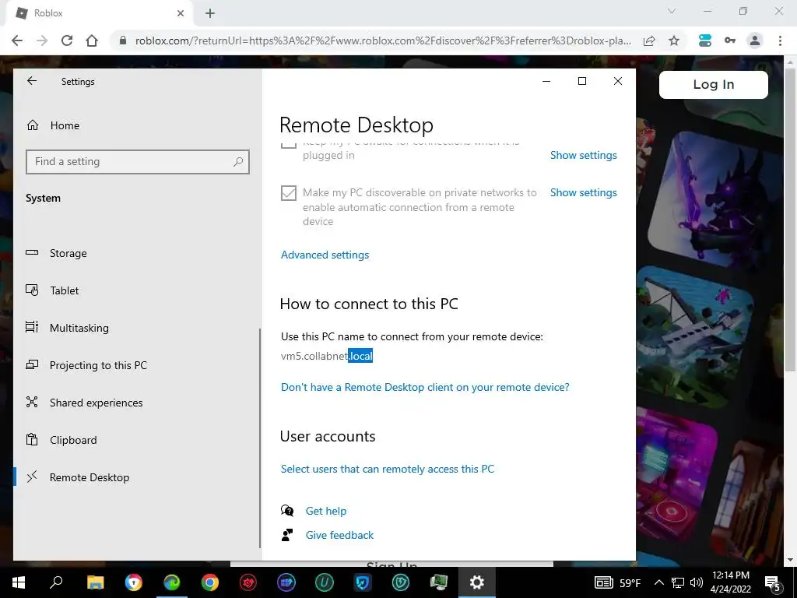
Task: Open the blue shield app in taskbar
Action: (363, 582)
